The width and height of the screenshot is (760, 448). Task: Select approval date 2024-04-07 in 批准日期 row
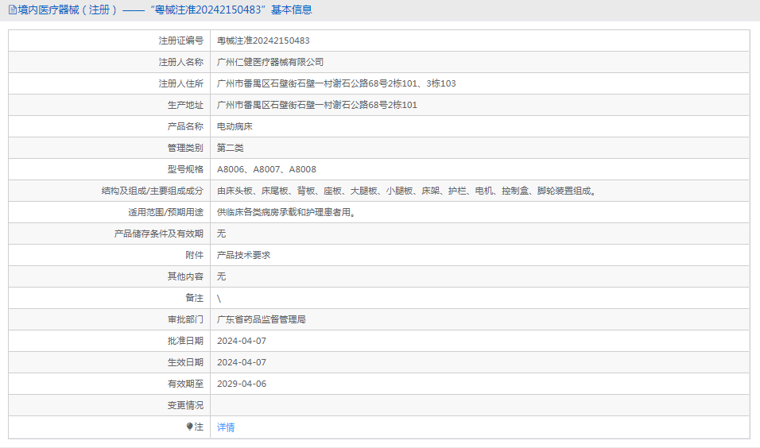pyautogui.click(x=242, y=341)
